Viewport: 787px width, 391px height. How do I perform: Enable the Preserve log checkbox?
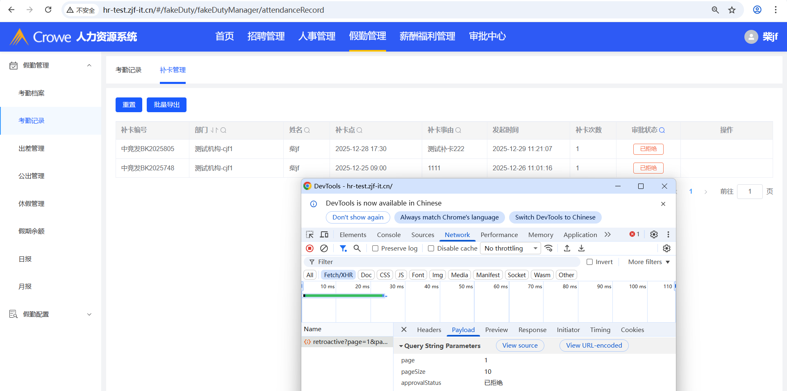tap(375, 249)
